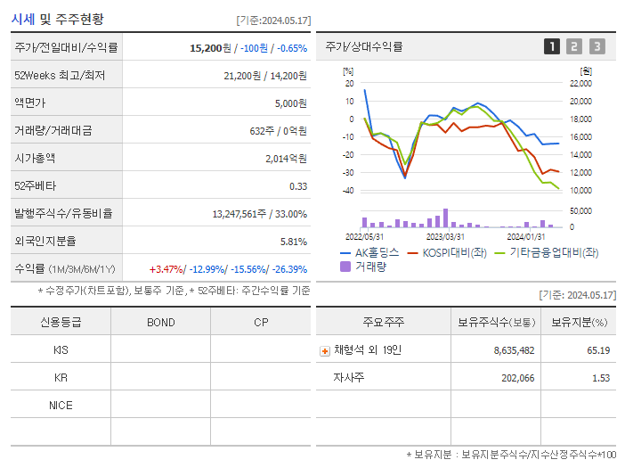Click the AK홀딩스 blue legend marker
Viewport: 625px width, 468px height.
tap(345, 253)
